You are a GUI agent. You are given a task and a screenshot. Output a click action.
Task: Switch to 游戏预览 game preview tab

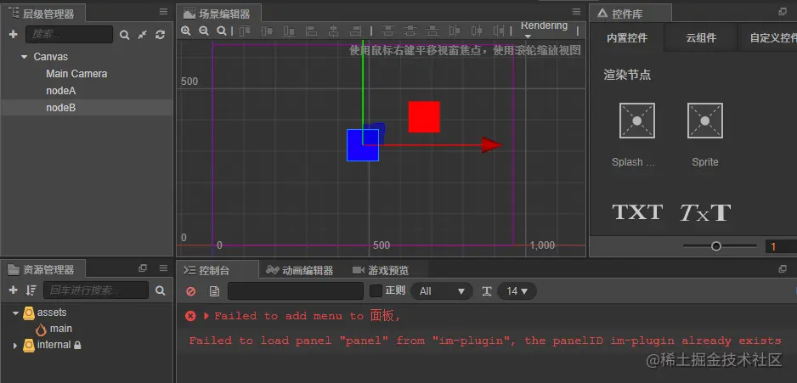pos(380,270)
